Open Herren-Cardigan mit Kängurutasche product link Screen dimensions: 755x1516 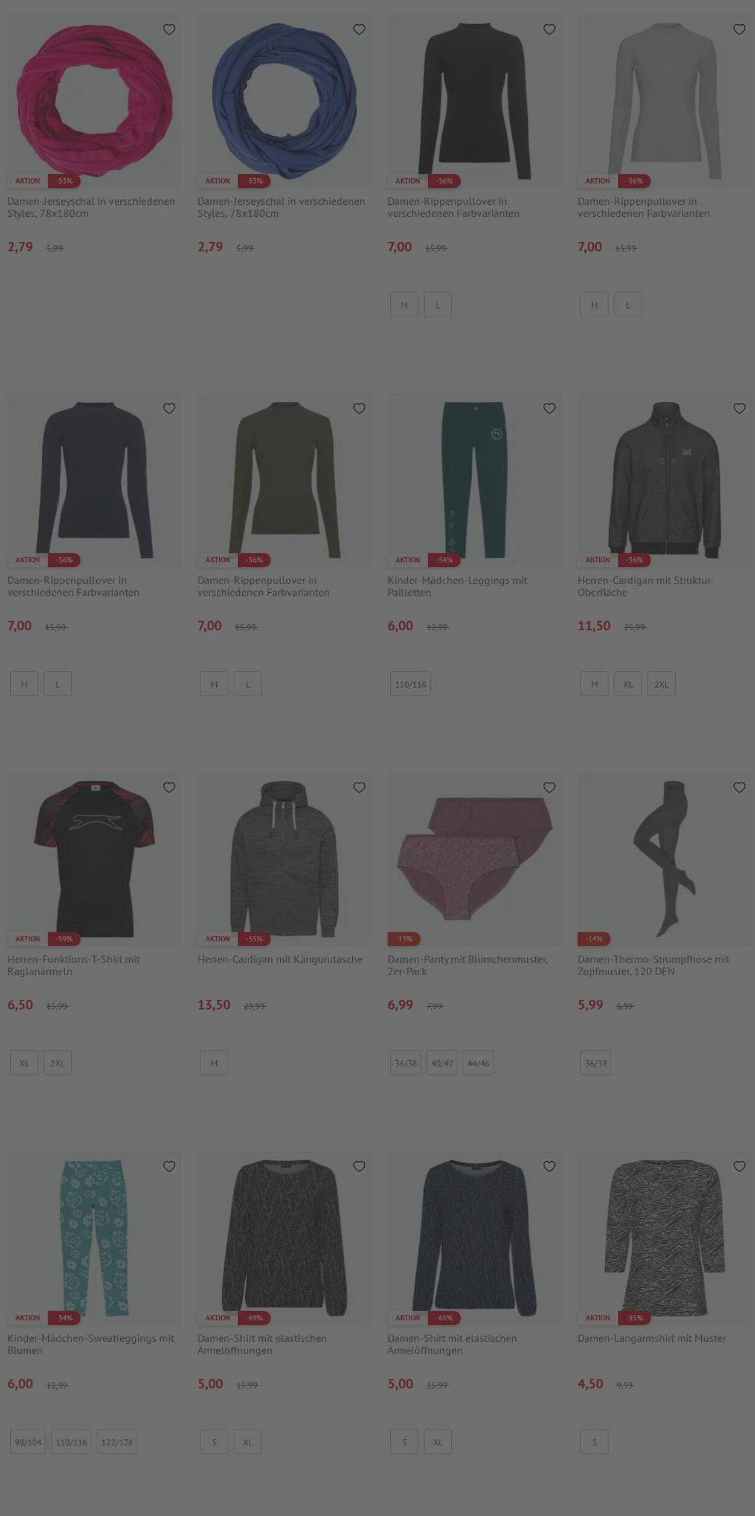[x=280, y=959]
